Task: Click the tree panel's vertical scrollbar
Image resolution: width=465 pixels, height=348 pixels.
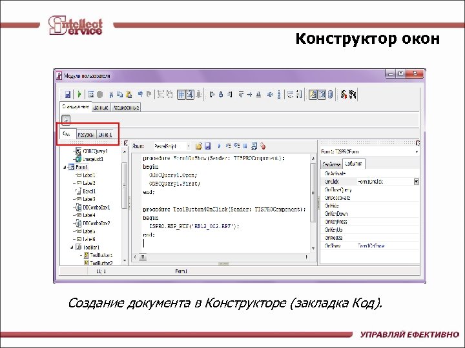Action: click(x=125, y=206)
